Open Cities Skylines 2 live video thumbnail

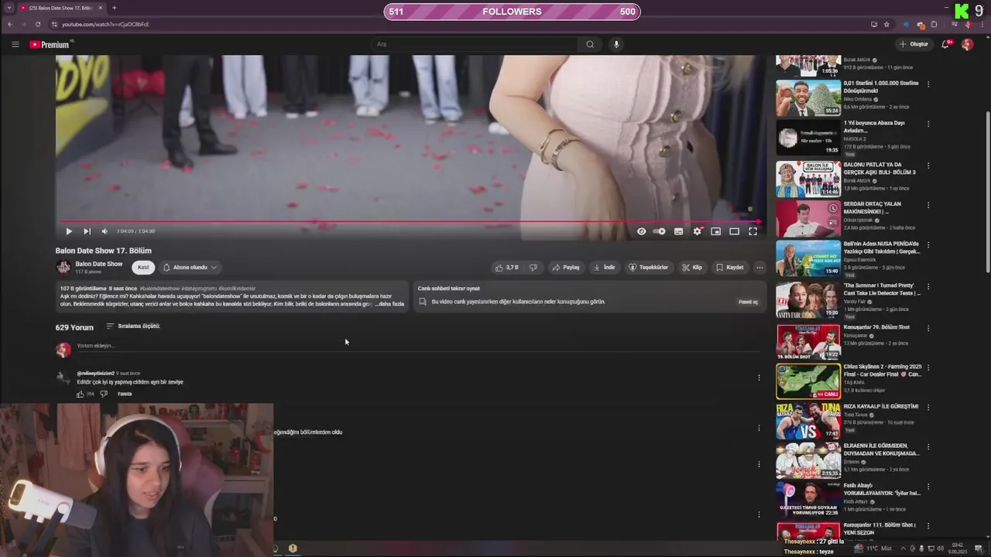tap(808, 381)
